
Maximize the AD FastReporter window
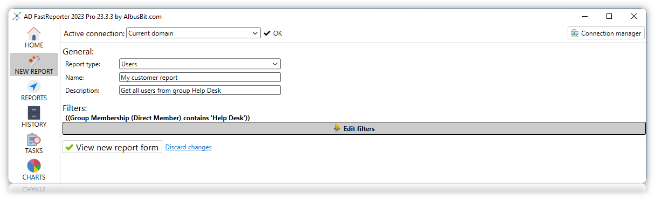[609, 17]
